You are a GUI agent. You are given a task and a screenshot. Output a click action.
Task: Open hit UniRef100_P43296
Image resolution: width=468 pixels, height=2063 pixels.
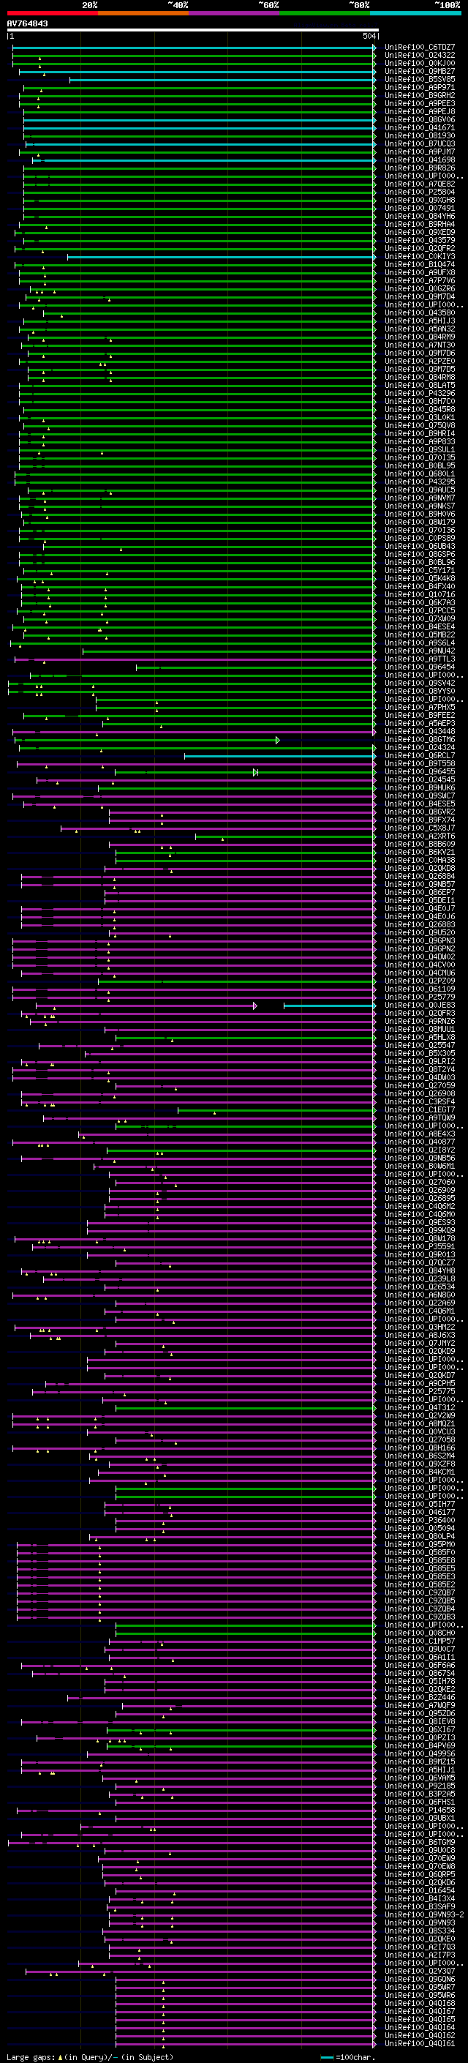(419, 394)
